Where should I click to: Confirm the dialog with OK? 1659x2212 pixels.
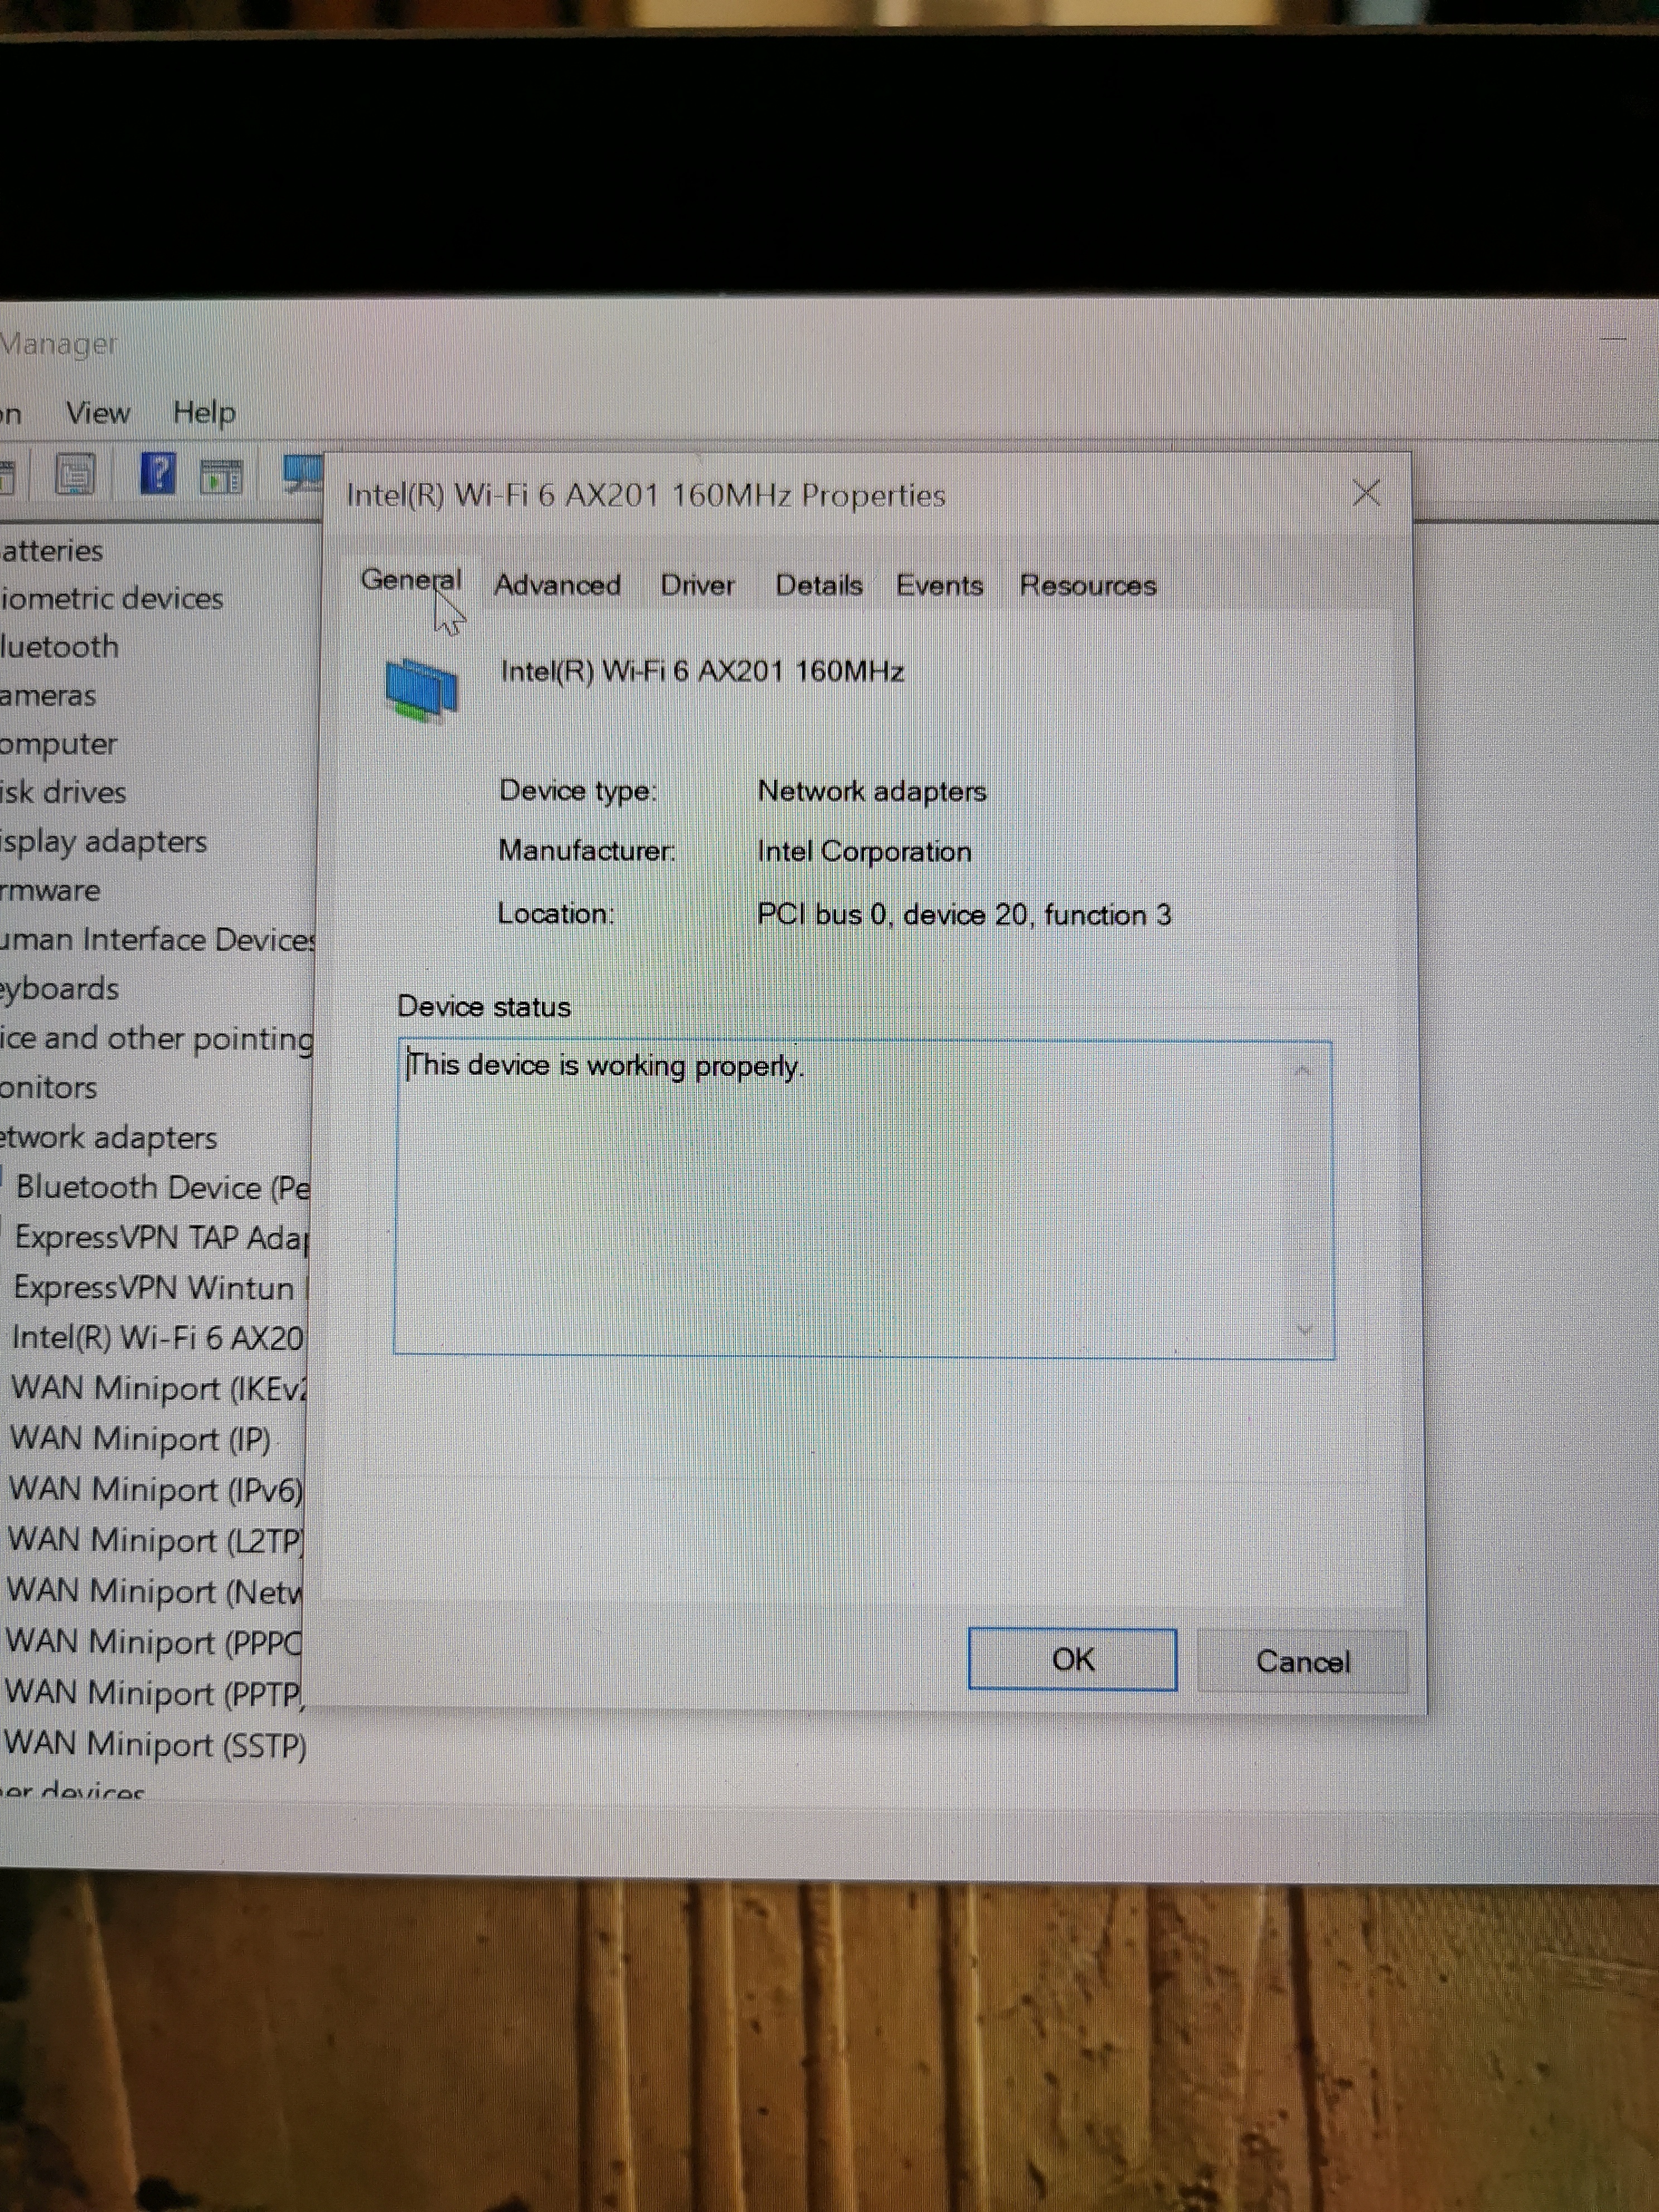[x=1072, y=1660]
